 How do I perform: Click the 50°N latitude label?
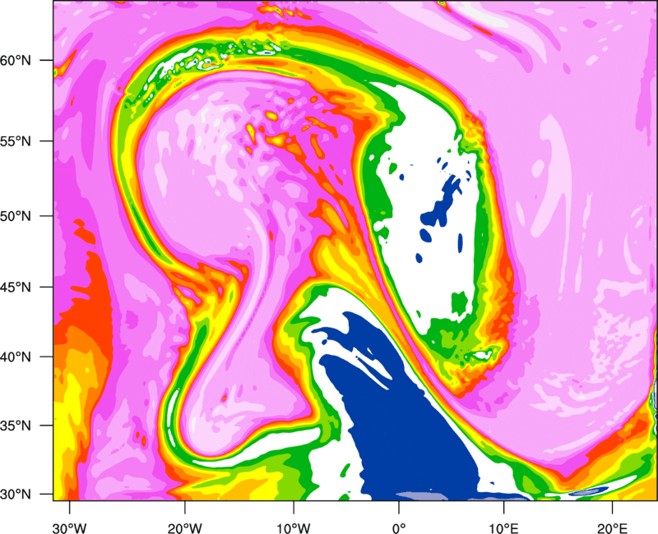tap(16, 216)
